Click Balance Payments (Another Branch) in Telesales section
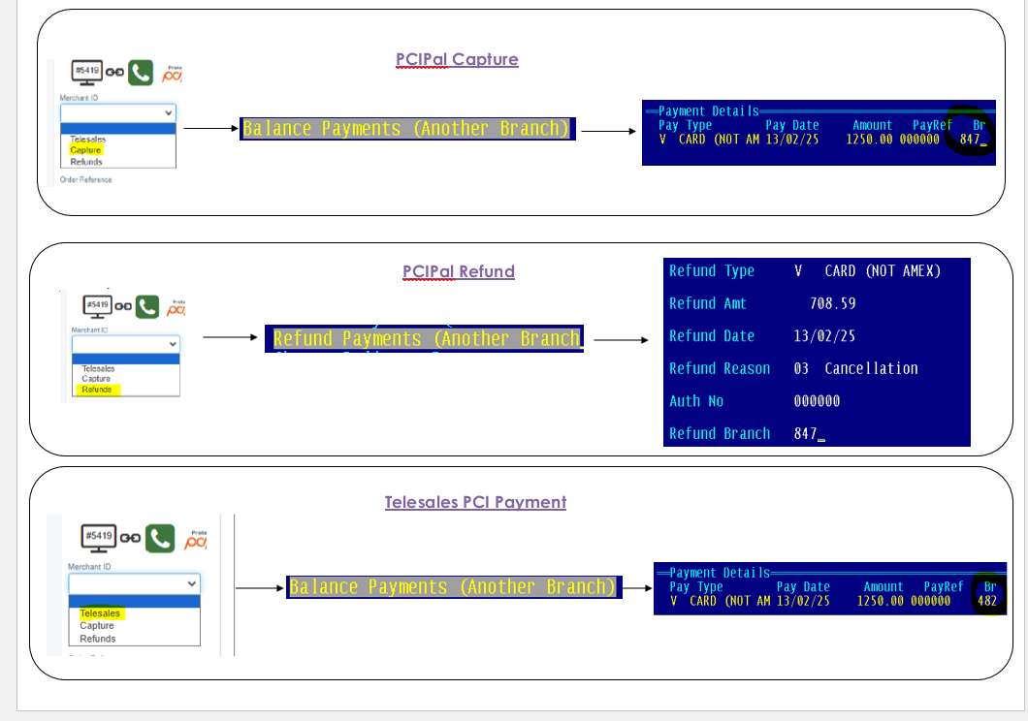This screenshot has width=1028, height=721. [452, 586]
